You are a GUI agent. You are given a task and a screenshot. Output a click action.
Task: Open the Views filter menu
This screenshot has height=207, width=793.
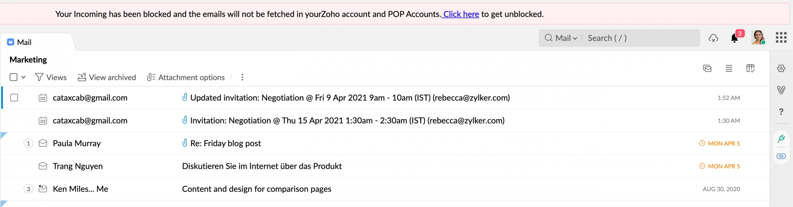[x=51, y=77]
